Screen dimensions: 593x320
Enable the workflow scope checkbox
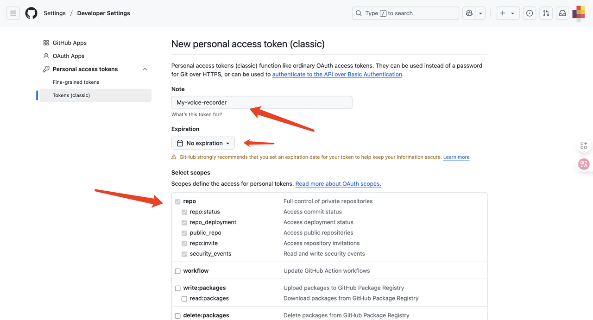[177, 271]
